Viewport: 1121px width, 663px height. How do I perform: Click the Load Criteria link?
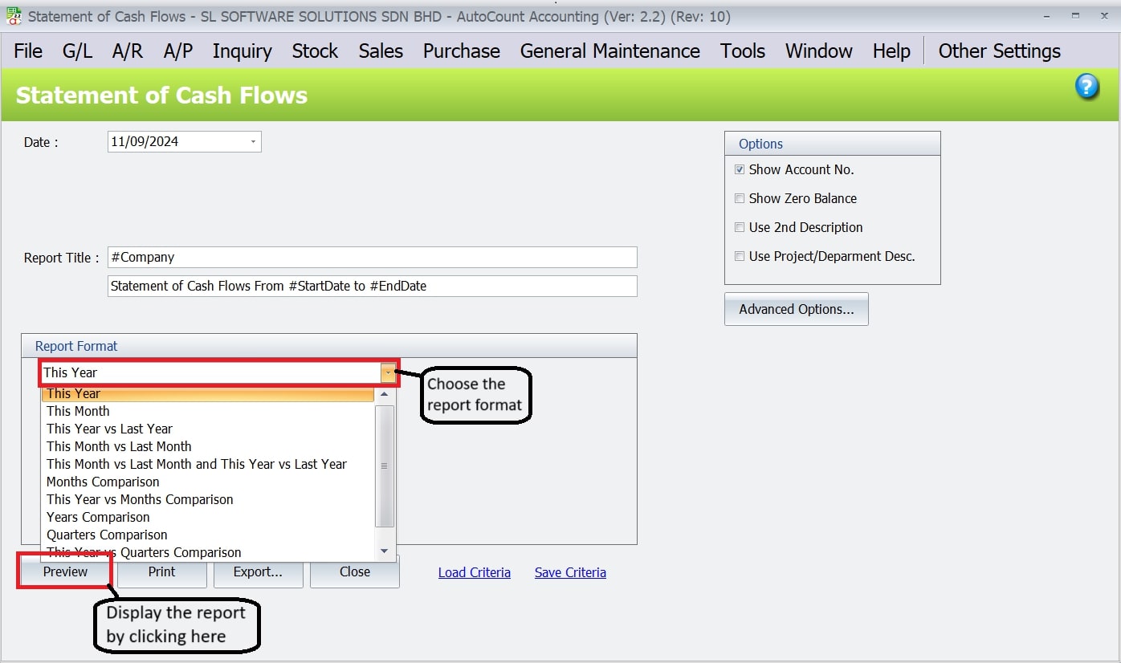[x=474, y=571]
